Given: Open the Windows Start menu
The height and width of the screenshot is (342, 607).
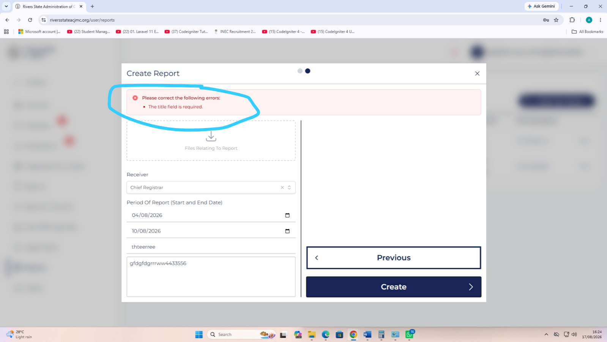Looking at the screenshot, I should (199, 334).
